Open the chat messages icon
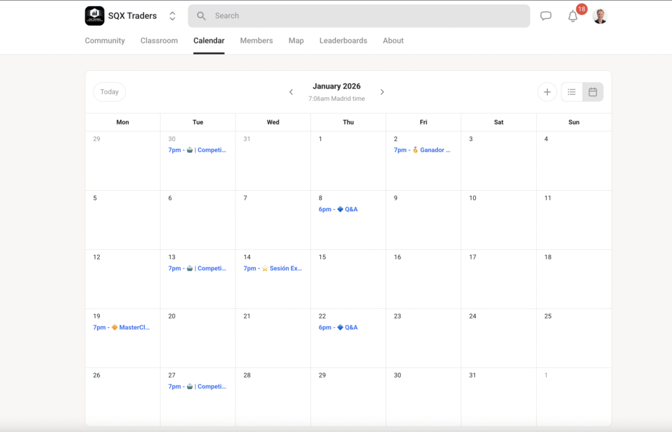 pyautogui.click(x=545, y=16)
